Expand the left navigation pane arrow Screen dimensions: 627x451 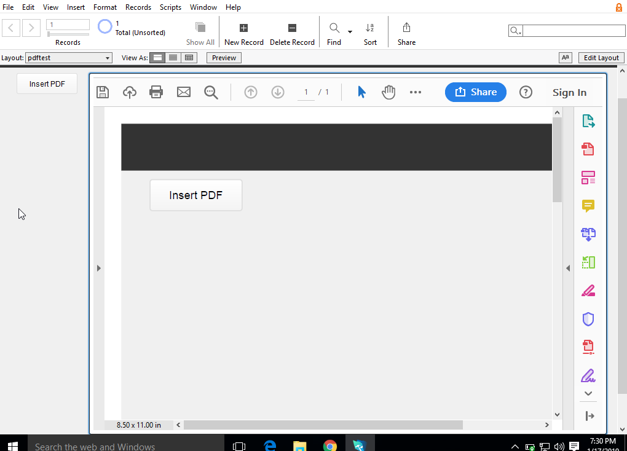[99, 268]
